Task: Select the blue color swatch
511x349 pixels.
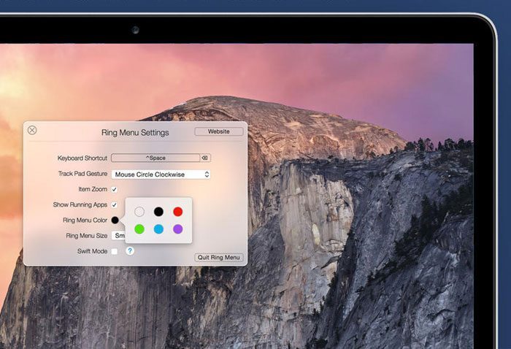Action: [x=158, y=229]
